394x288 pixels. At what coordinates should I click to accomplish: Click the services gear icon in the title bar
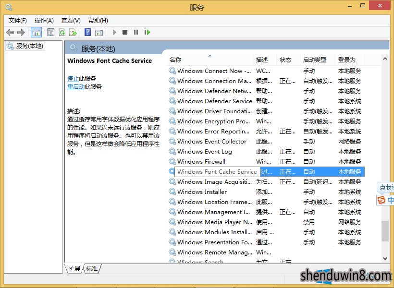click(9, 7)
